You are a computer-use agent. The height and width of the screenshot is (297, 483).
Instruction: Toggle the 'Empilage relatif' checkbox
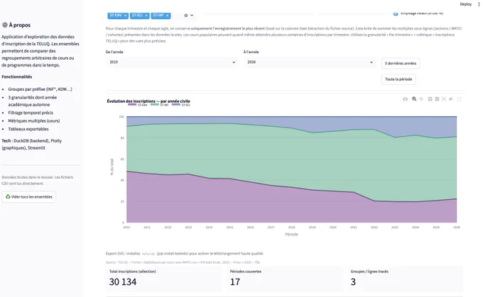pos(396,13)
